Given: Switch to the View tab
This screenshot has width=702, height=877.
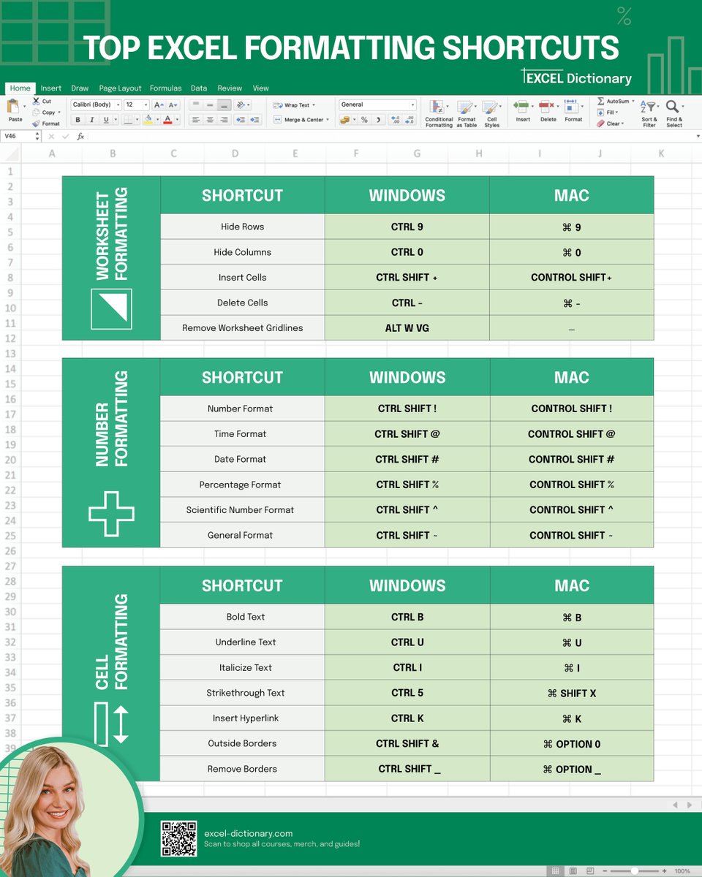Looking at the screenshot, I should coord(261,88).
